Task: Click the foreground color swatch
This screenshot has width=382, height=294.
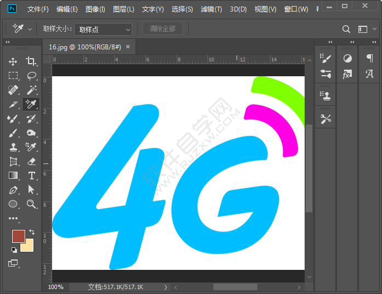Action: (18, 236)
